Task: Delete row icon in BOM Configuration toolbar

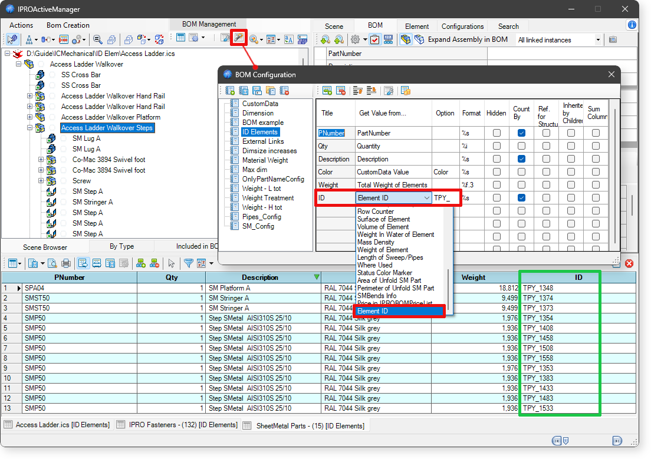Action: tap(340, 91)
